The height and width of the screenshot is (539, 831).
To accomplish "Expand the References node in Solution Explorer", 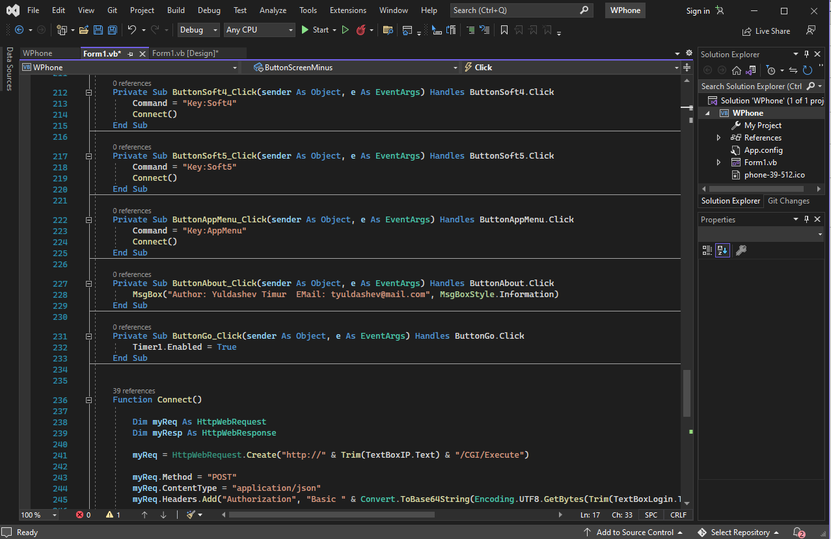I will point(718,138).
